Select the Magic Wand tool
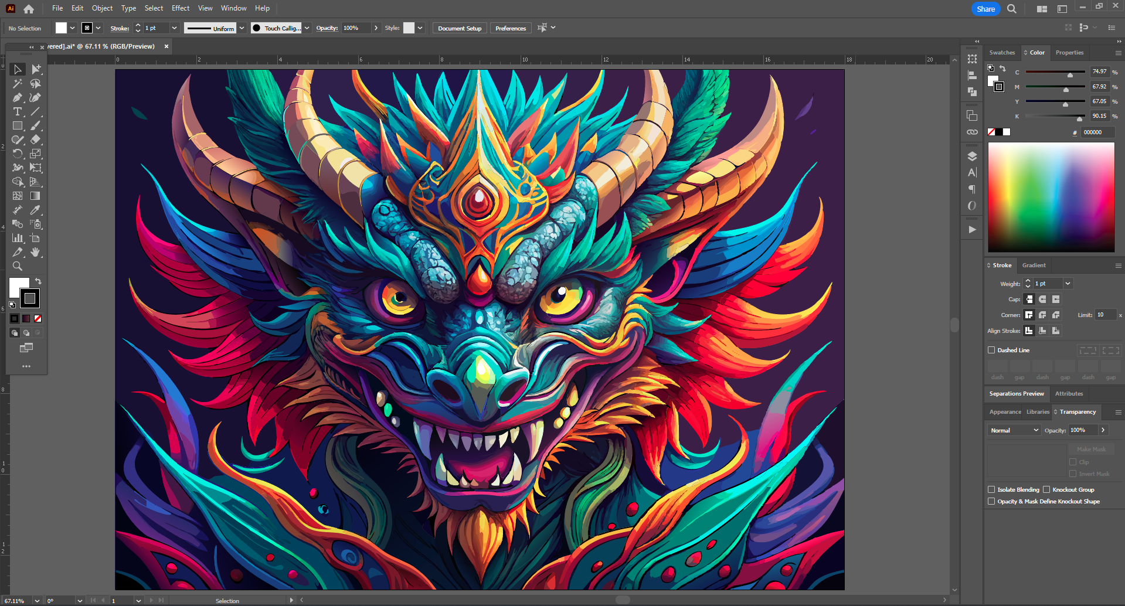Screen dimensions: 1125x606 pos(18,83)
